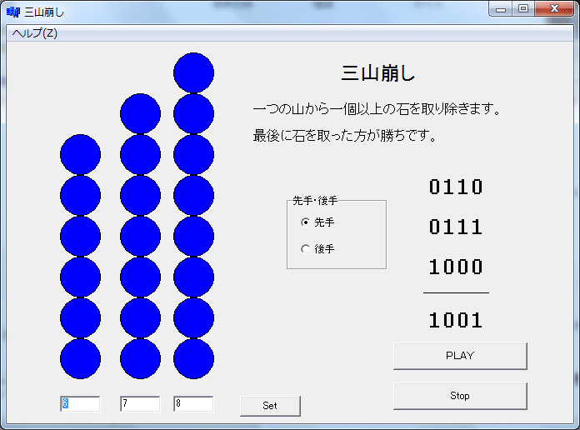Open the ヘルプ(Z) menu
The height and width of the screenshot is (430, 580).
pyautogui.click(x=35, y=33)
